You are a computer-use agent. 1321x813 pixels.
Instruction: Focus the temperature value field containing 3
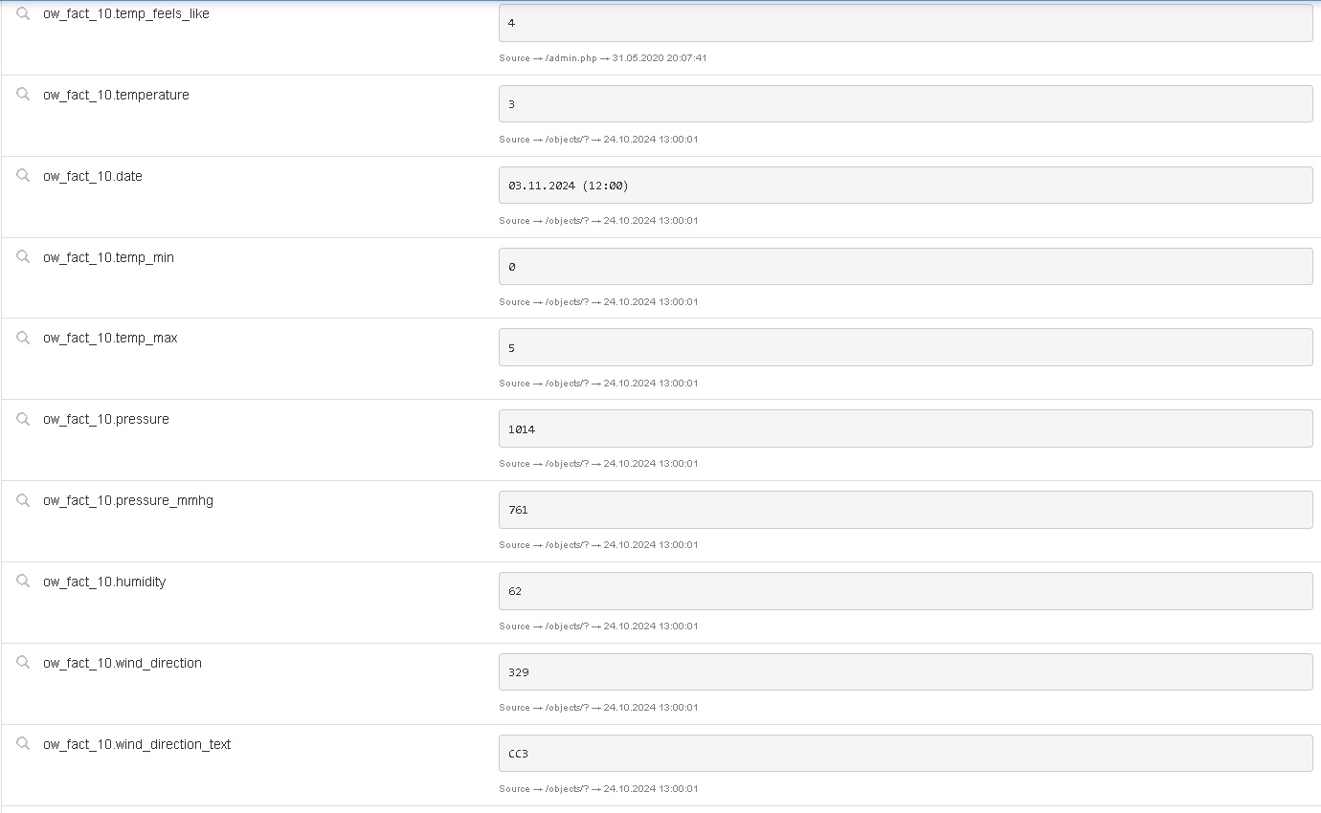(905, 104)
